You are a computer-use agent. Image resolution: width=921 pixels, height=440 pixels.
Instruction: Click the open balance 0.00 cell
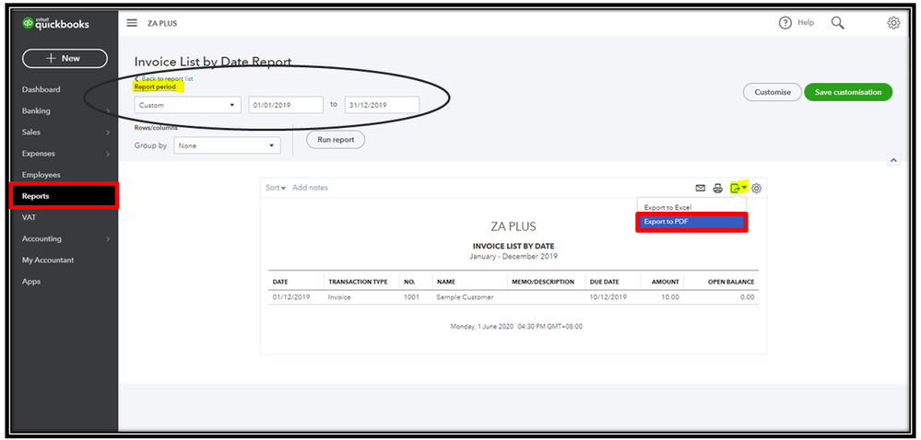click(747, 296)
